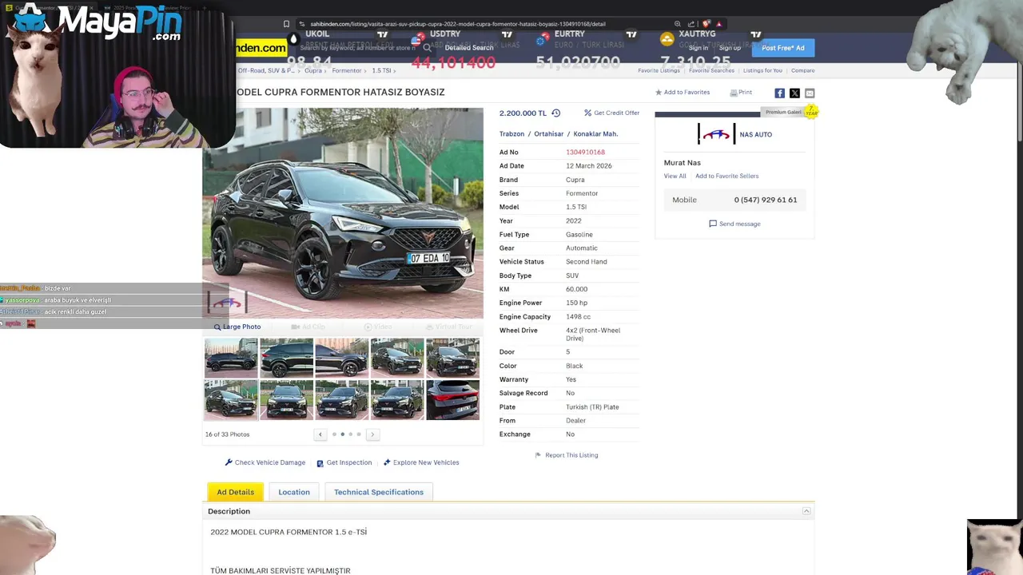Open the Get Inspection link
Image resolution: width=1023 pixels, height=575 pixels.
(x=344, y=462)
